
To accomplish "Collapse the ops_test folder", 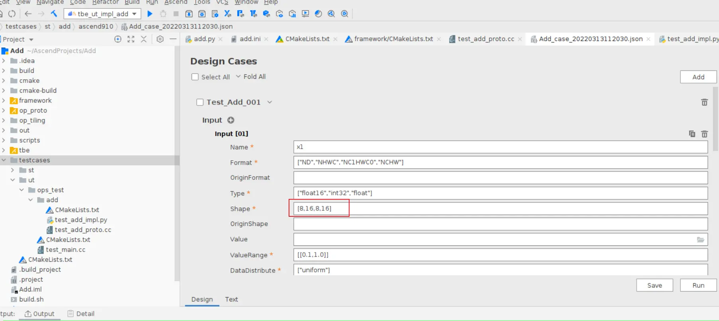I will tap(21, 190).
